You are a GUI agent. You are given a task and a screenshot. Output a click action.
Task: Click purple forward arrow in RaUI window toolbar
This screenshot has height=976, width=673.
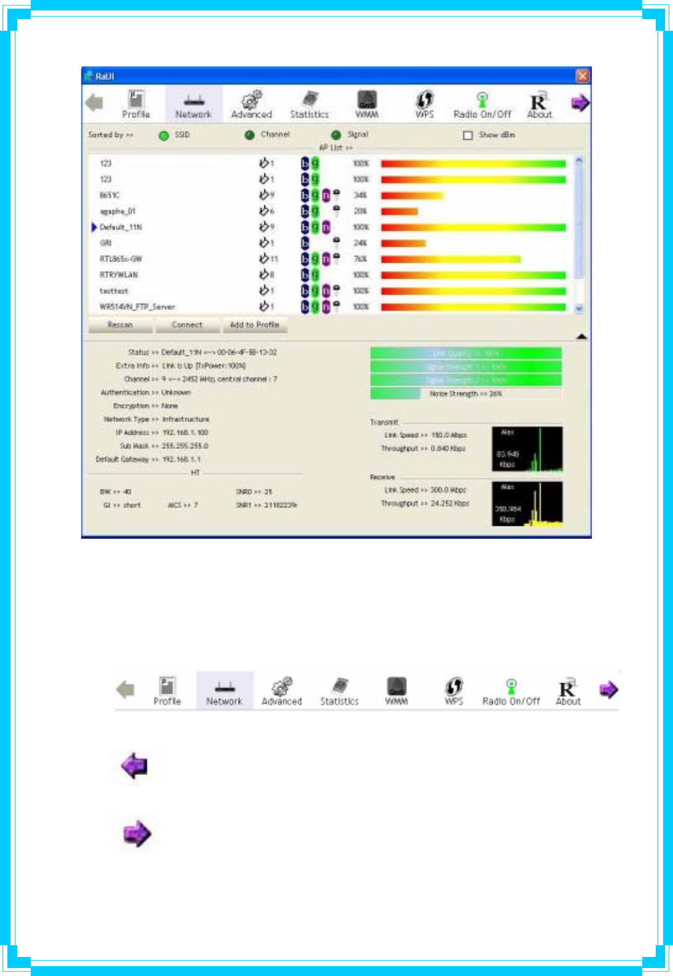(580, 103)
